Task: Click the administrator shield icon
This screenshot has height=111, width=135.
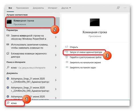Action: [x=67, y=52]
